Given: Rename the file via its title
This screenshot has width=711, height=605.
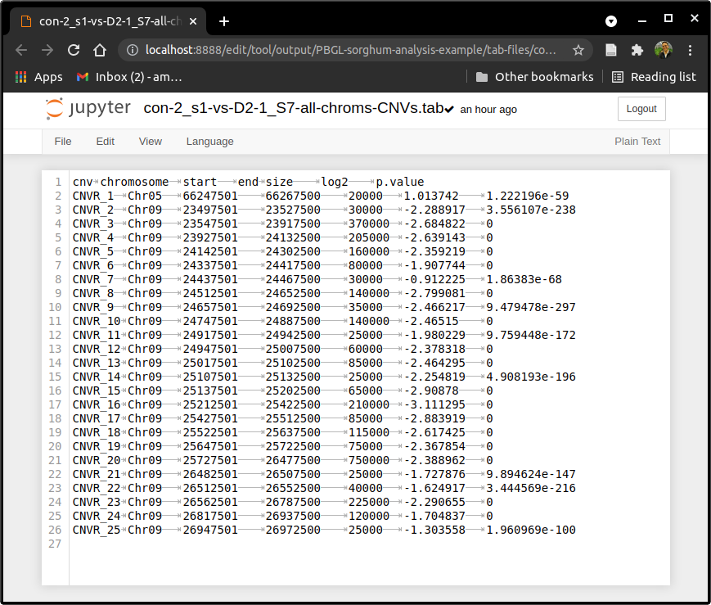Looking at the screenshot, I should (294, 108).
